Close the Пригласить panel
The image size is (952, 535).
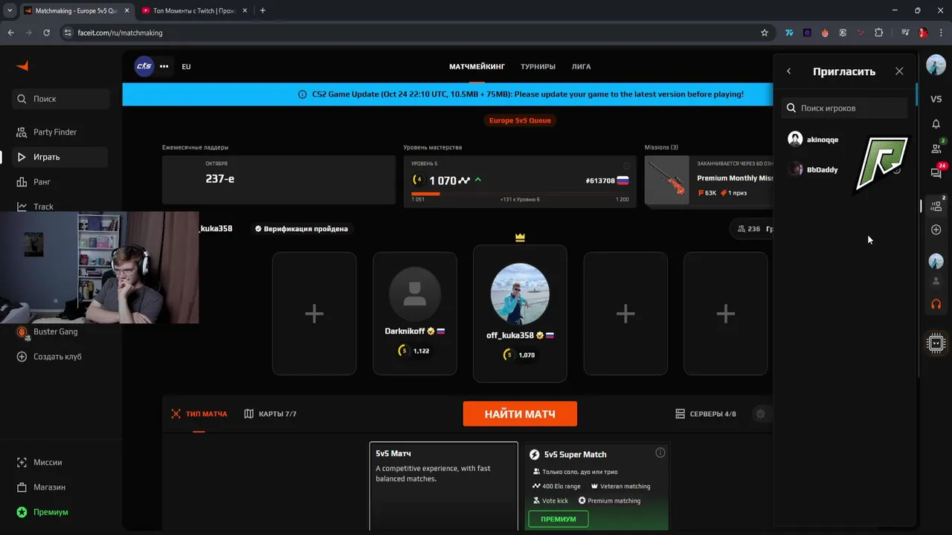tap(899, 71)
